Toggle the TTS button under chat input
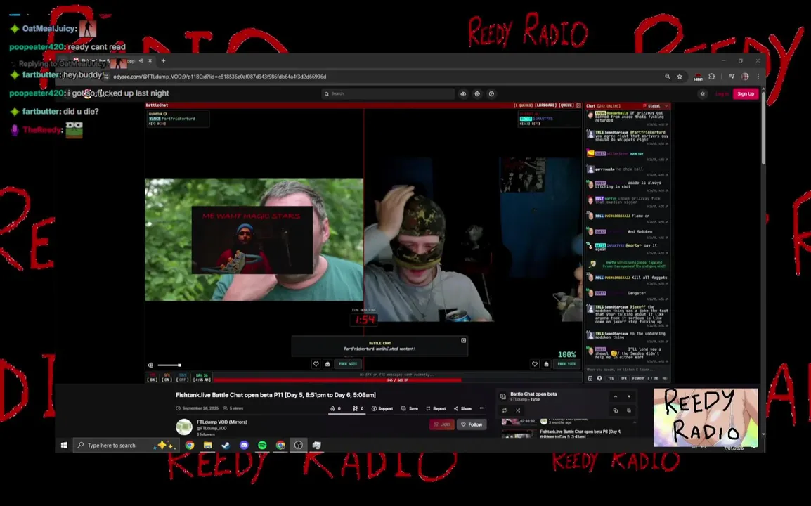Viewport: 811px width, 506px height. pos(611,378)
